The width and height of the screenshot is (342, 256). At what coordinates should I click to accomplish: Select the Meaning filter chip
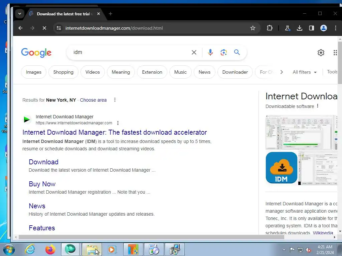tap(121, 72)
